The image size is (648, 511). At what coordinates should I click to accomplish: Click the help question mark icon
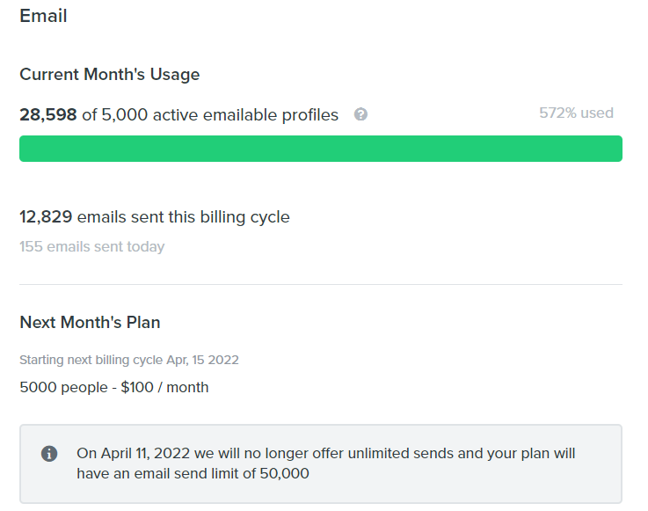coord(360,114)
